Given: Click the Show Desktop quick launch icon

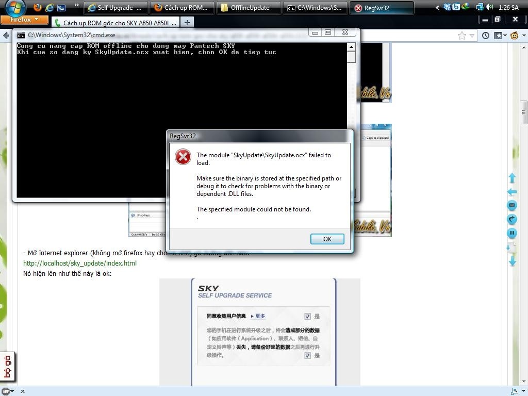Looking at the screenshot, I should pyautogui.click(x=61, y=8).
